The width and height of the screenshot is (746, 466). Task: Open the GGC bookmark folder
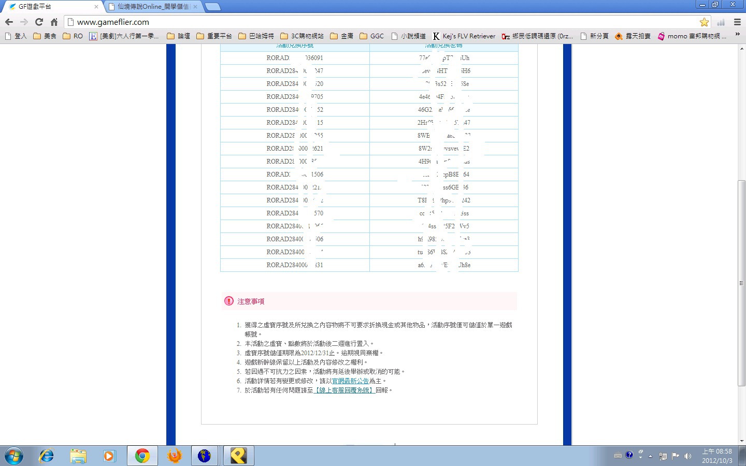[372, 36]
